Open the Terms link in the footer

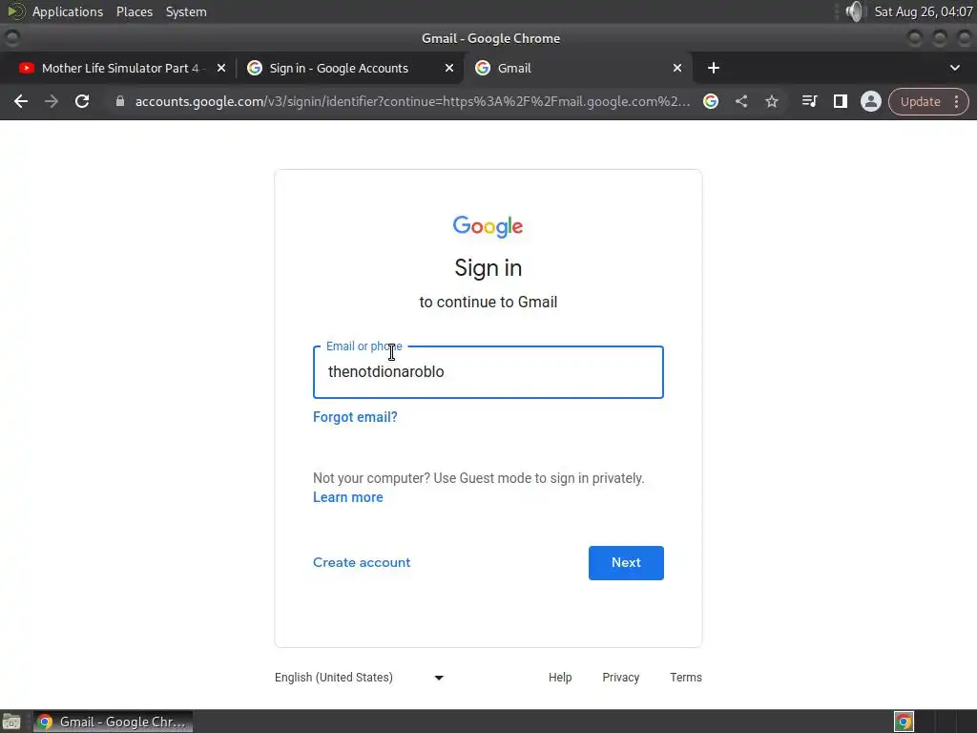pyautogui.click(x=686, y=678)
